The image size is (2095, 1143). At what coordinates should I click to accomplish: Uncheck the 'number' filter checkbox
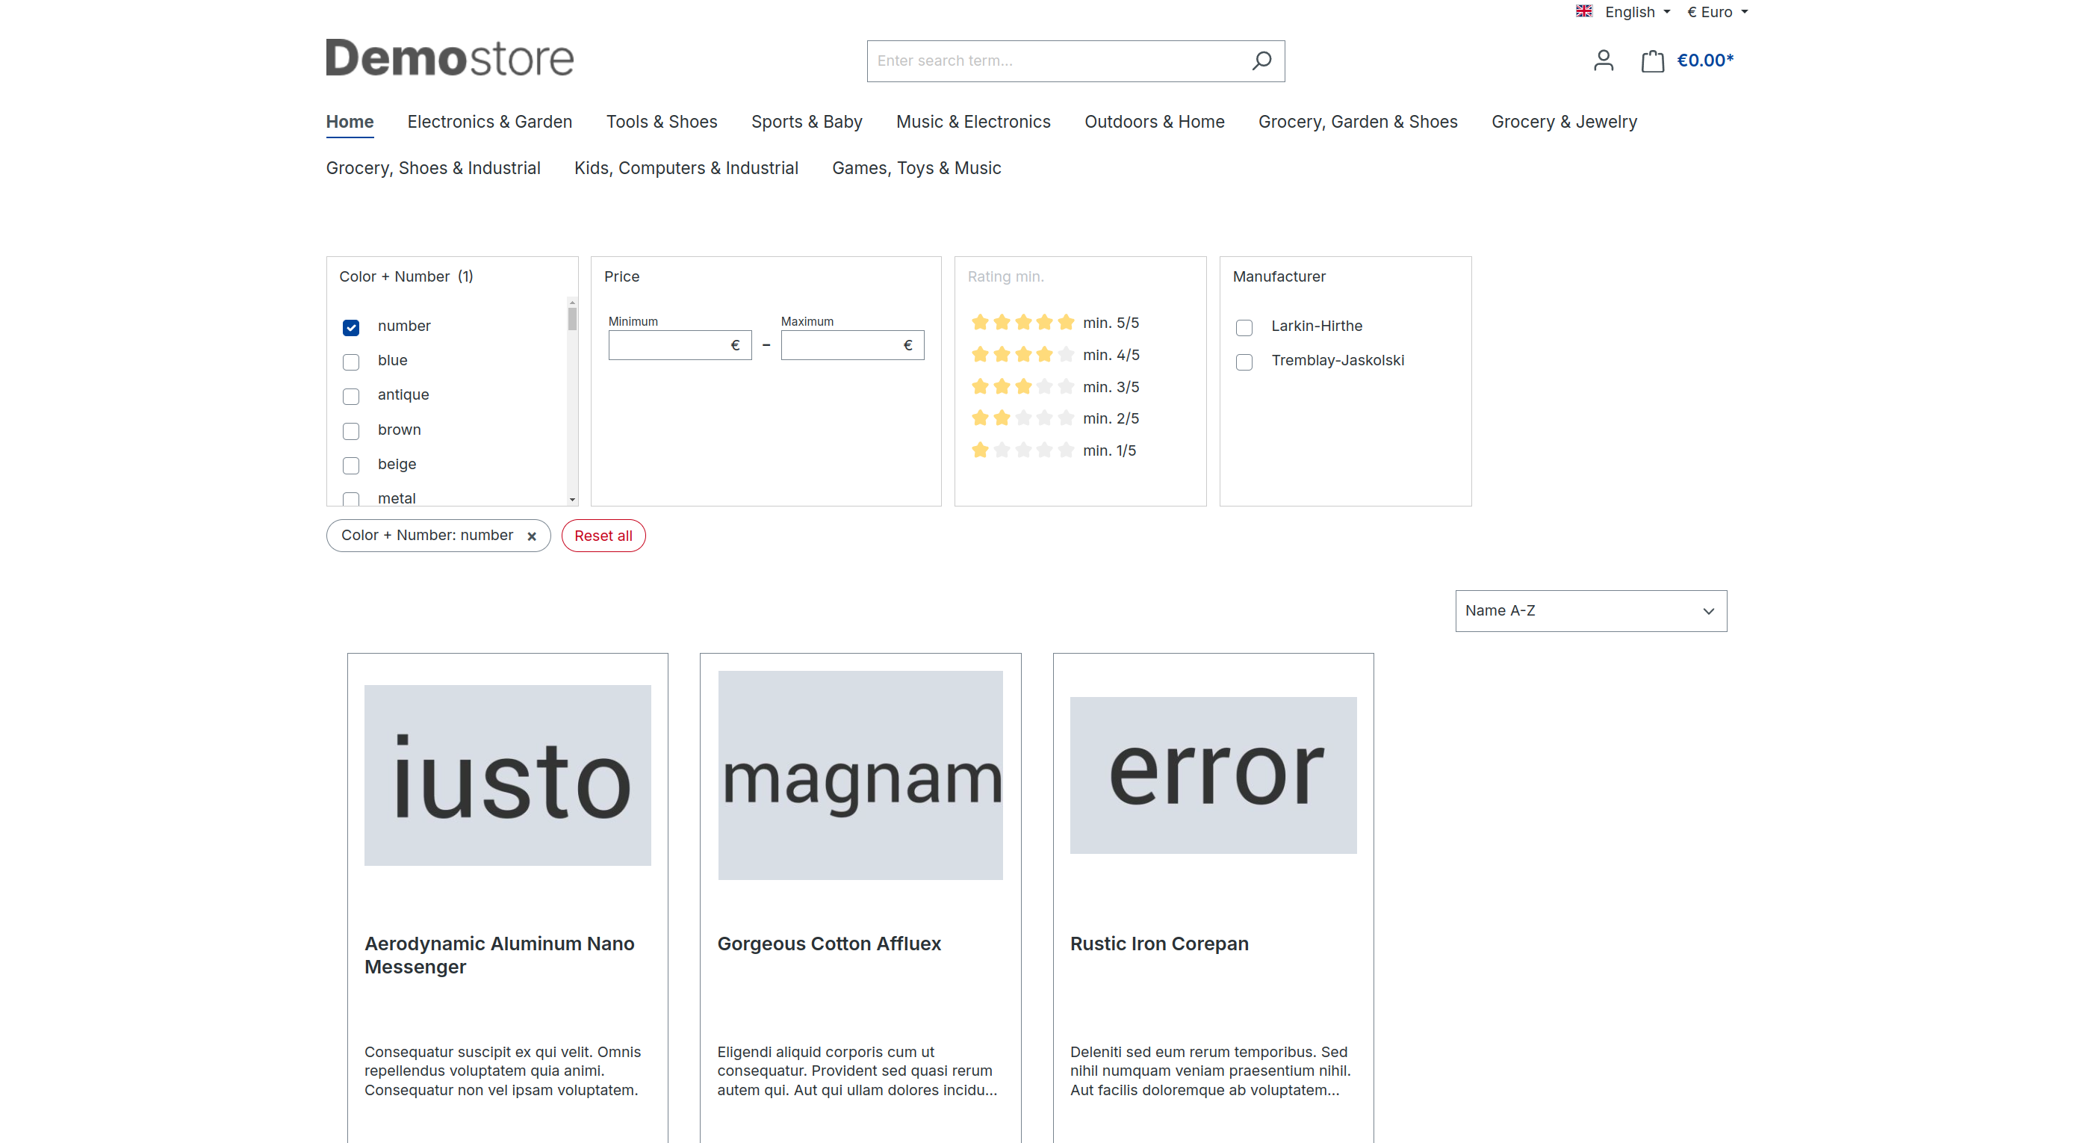click(x=350, y=327)
